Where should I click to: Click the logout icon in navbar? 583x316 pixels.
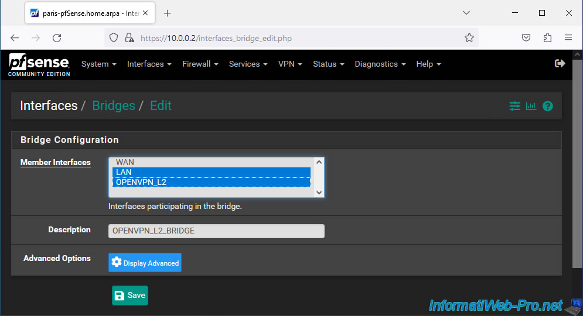pos(560,64)
